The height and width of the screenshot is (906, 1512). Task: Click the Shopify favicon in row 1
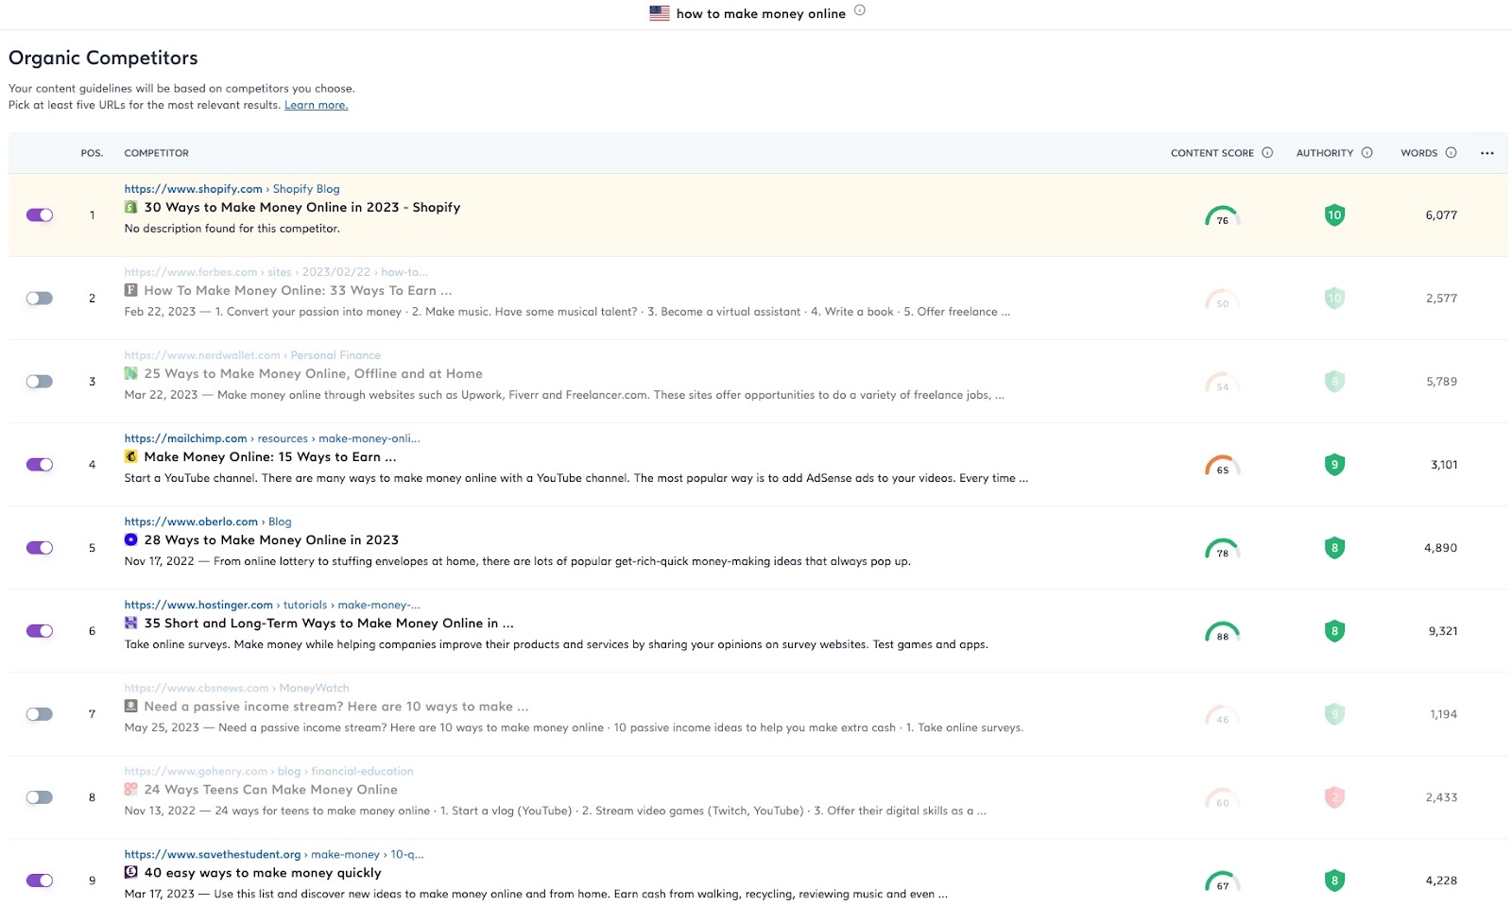tap(131, 207)
